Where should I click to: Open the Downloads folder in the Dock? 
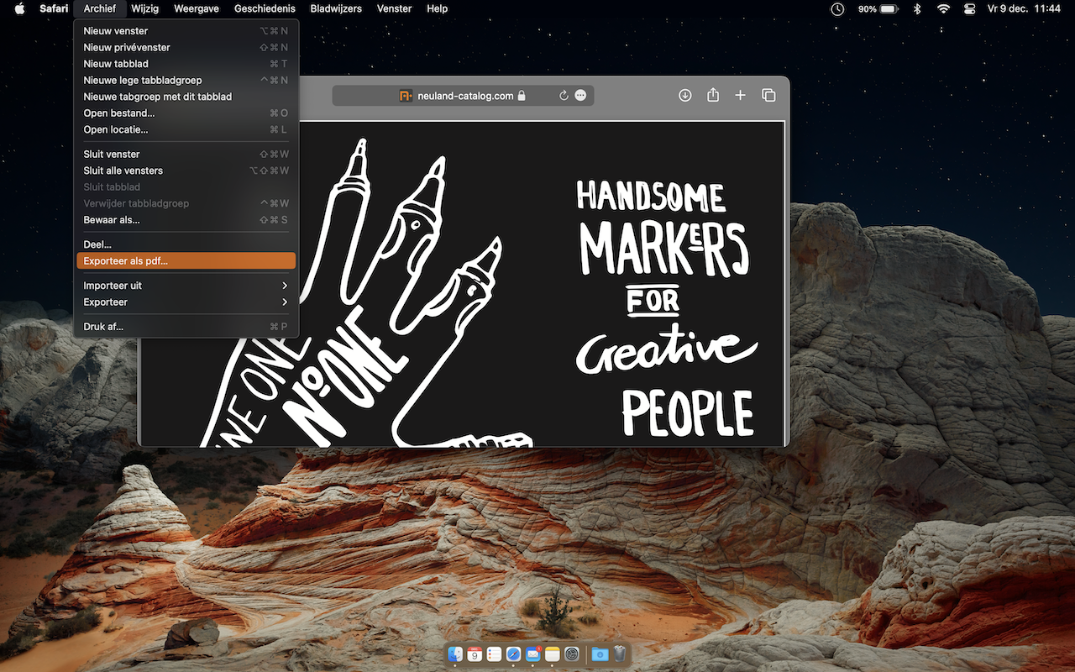tap(600, 654)
